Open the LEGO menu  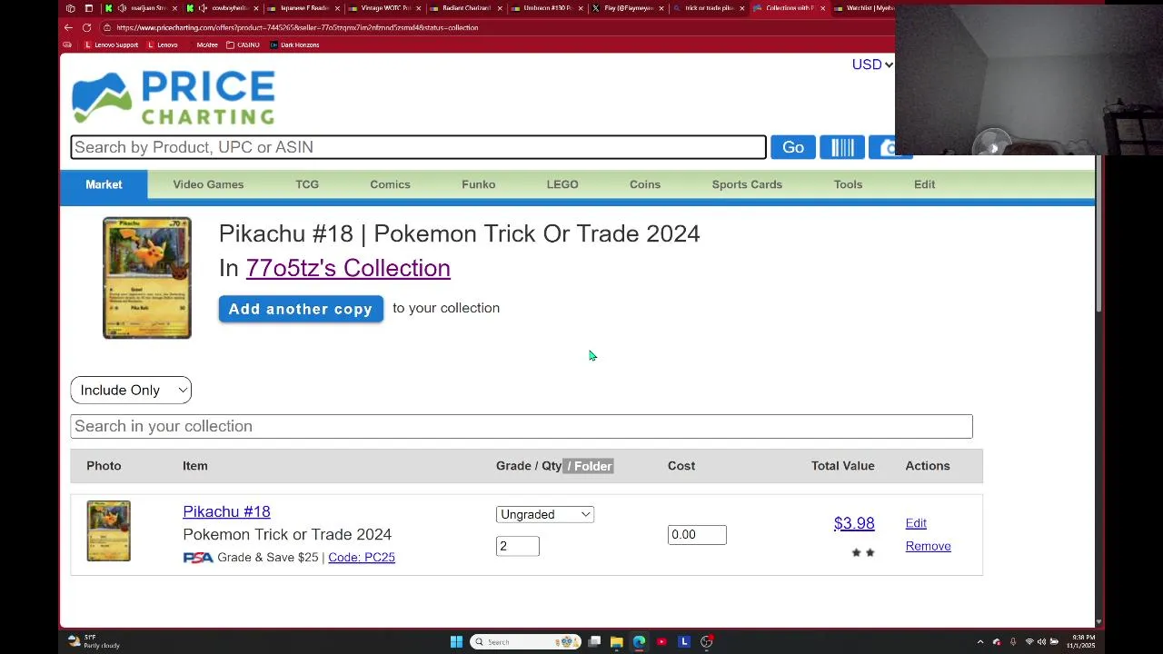[562, 184]
